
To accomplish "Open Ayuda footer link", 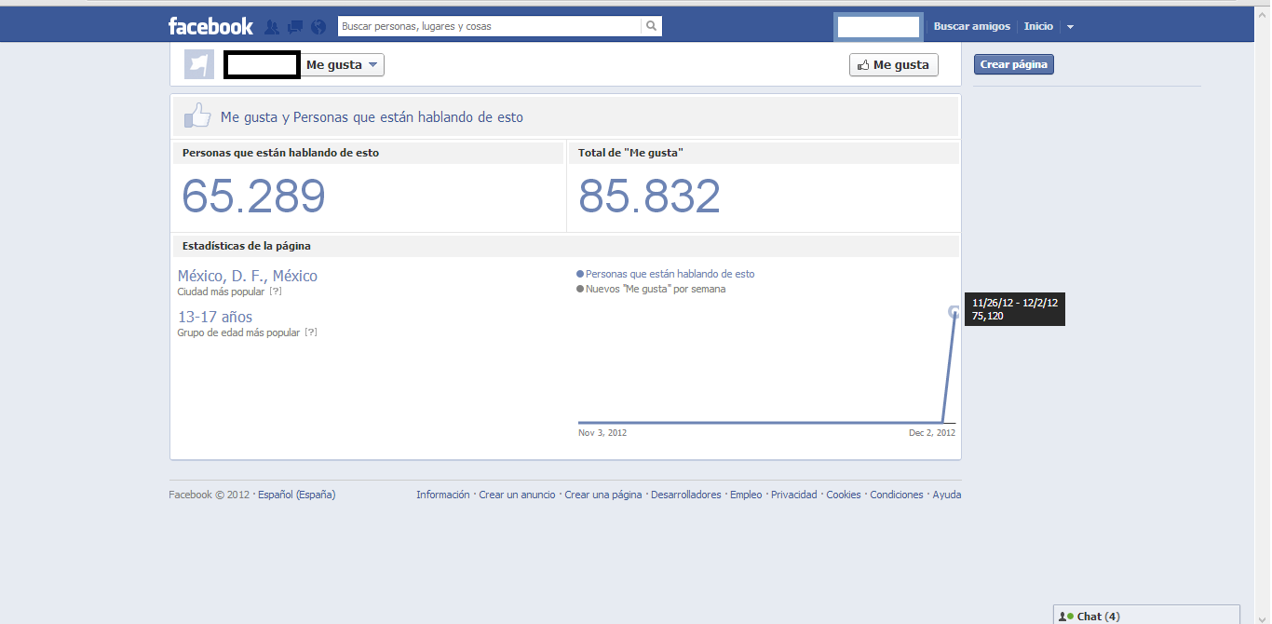I will pos(947,495).
